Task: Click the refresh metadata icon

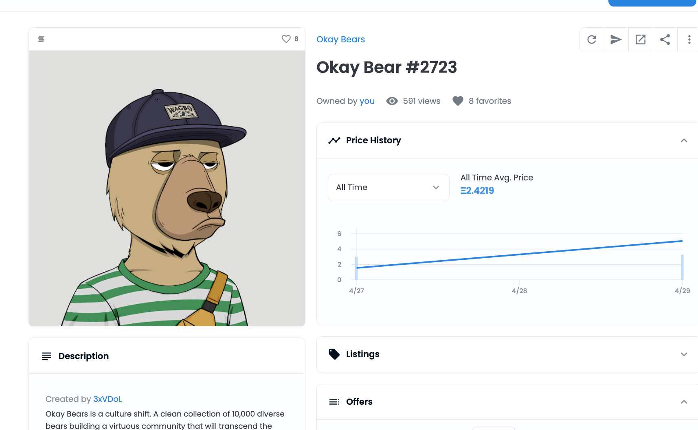Action: [x=592, y=39]
